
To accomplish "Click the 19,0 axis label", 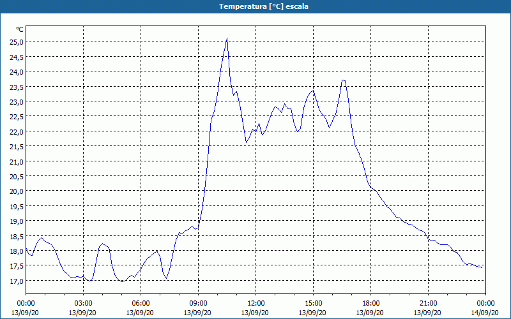I will [17, 221].
